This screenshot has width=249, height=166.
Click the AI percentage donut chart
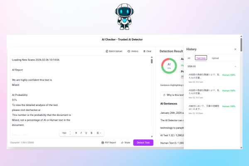tap(169, 66)
